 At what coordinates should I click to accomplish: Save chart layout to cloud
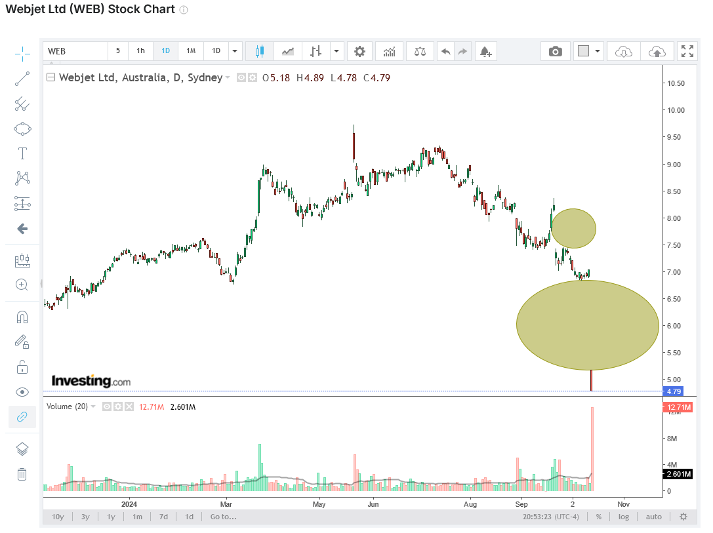[657, 51]
